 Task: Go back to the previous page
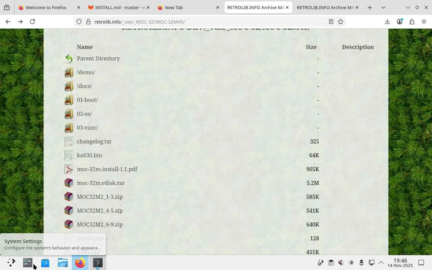coord(8,22)
